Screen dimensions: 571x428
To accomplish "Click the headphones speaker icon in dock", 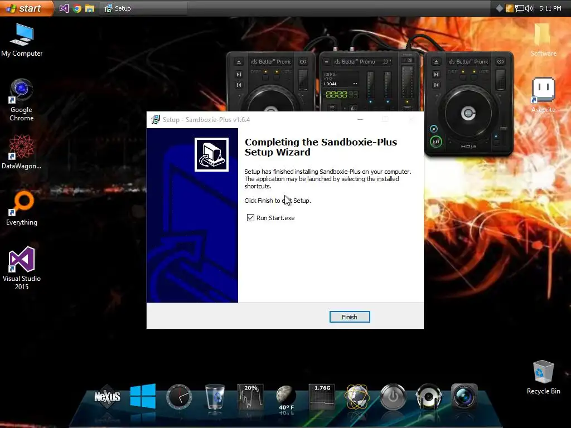I will coord(429,396).
